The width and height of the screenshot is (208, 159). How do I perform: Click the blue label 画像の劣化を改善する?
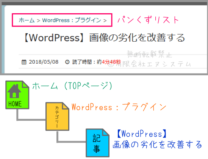pos(157,145)
